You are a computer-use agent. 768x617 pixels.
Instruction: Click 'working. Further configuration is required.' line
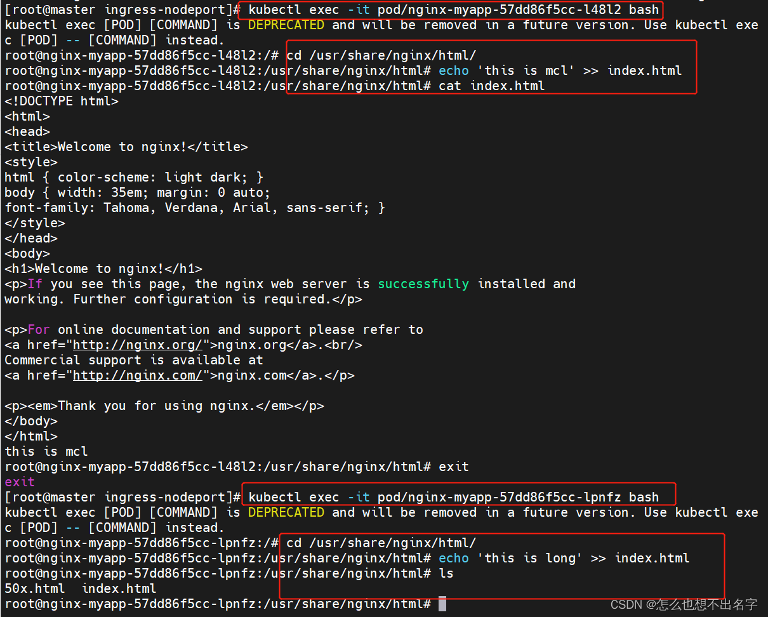tap(183, 299)
